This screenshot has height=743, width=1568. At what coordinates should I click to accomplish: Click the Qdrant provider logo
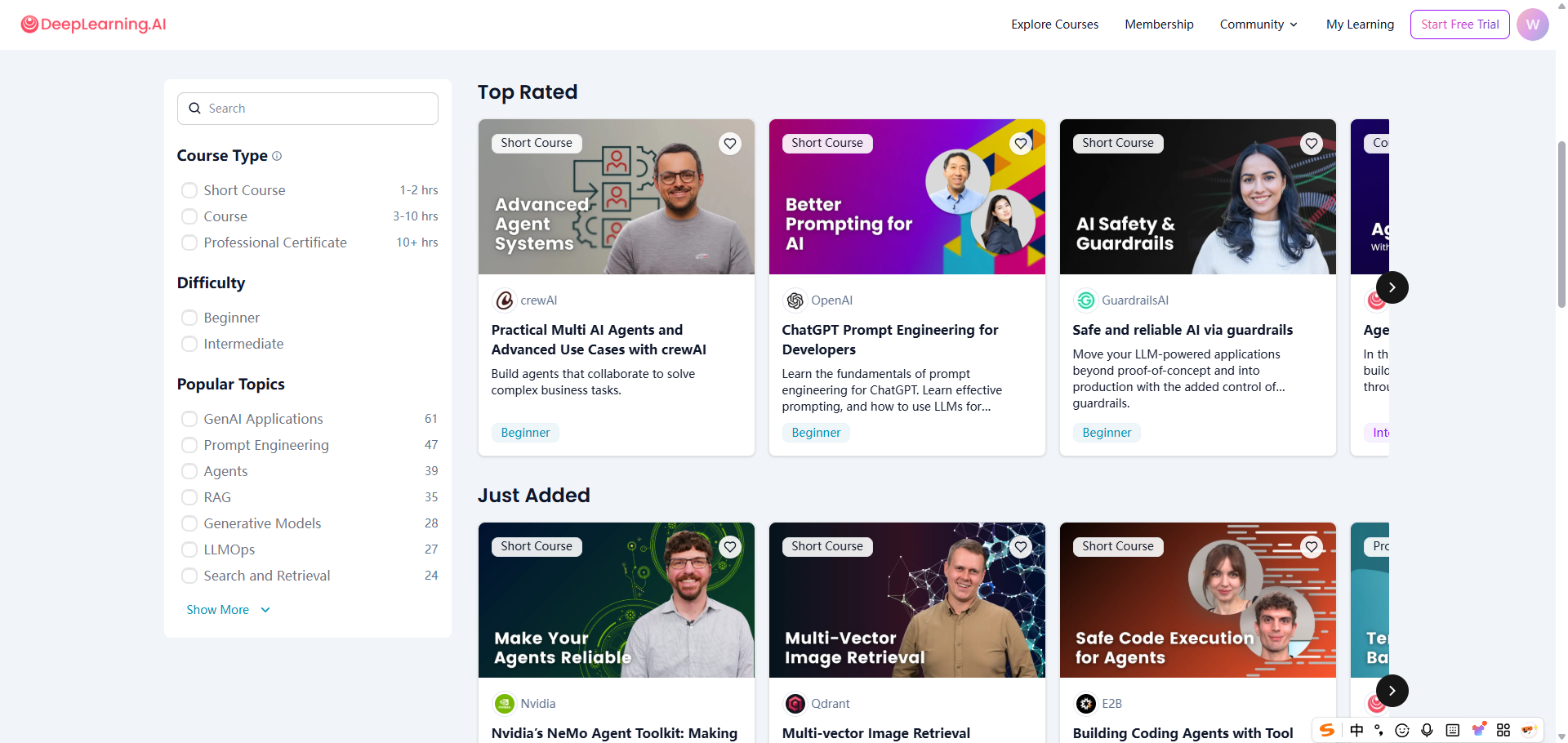click(x=795, y=704)
